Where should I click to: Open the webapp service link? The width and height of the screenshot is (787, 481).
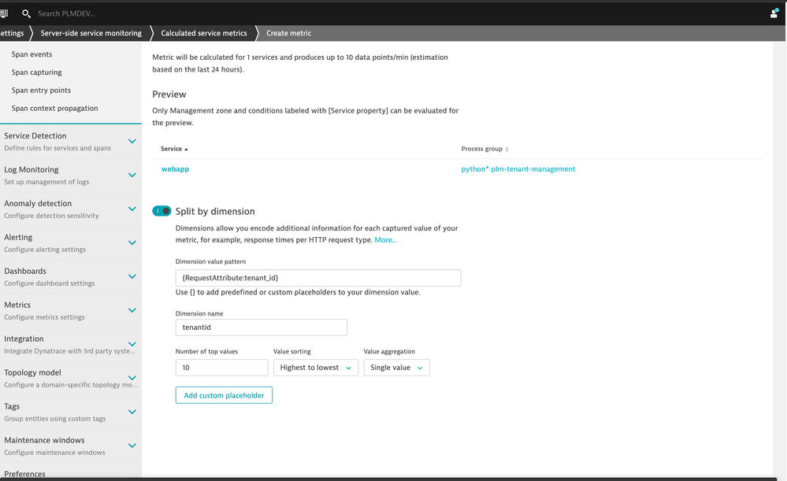(175, 169)
